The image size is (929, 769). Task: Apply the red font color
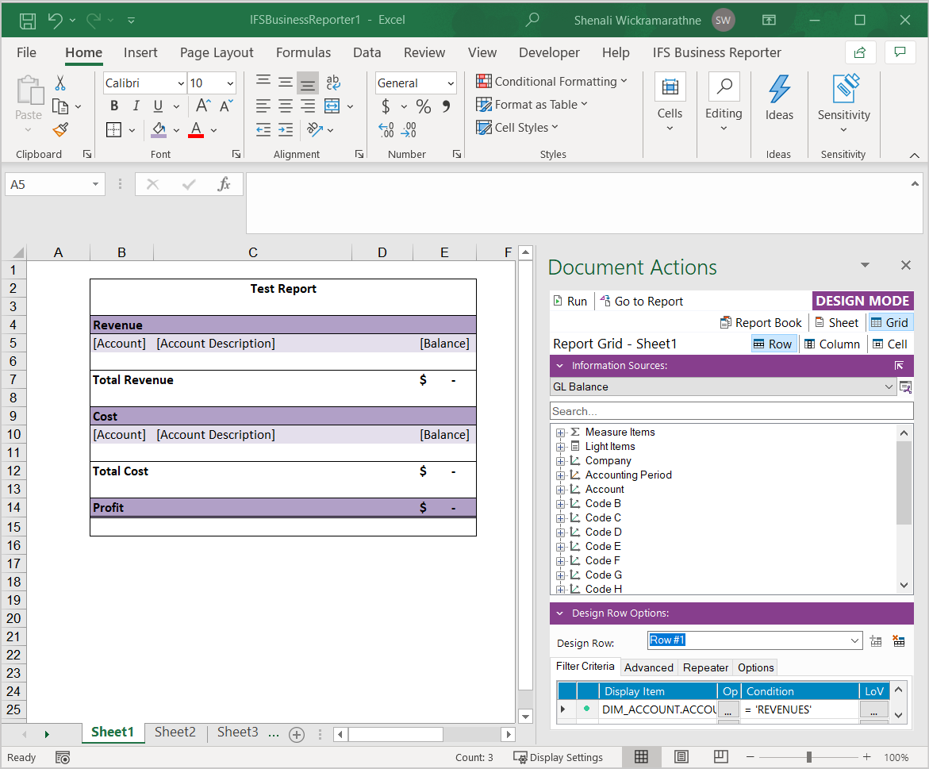(x=196, y=129)
